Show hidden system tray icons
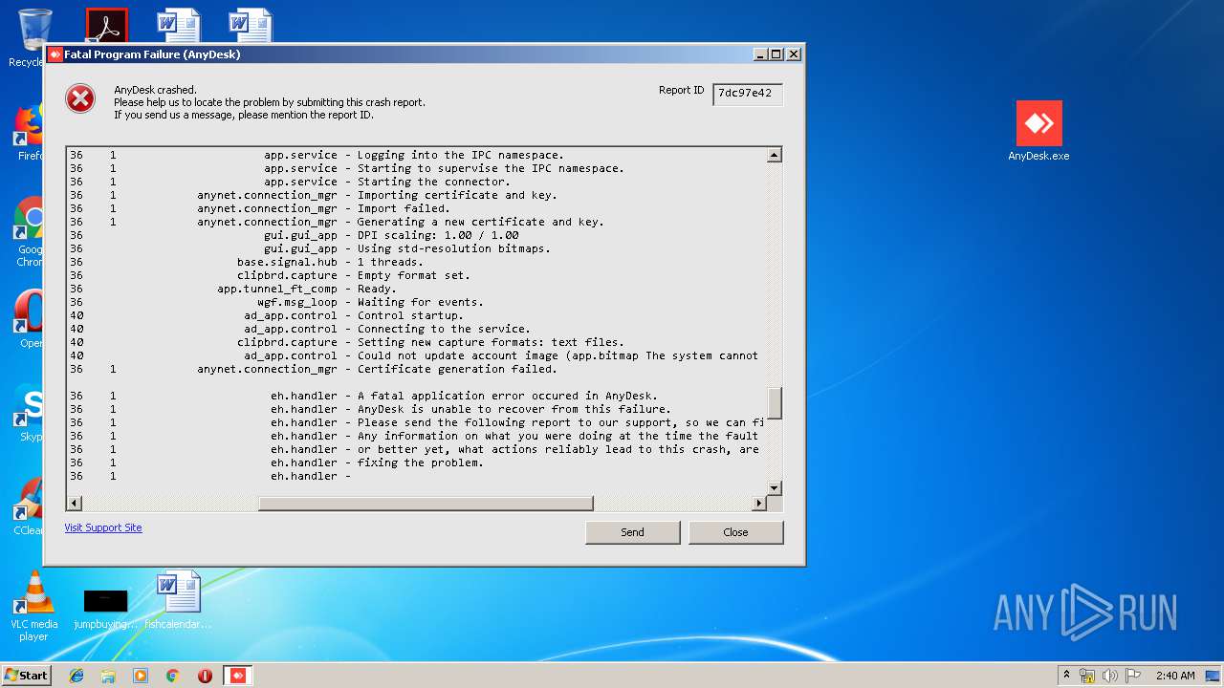 tap(1067, 676)
